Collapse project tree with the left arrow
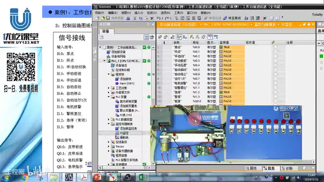324x182 pixels. 153,25
